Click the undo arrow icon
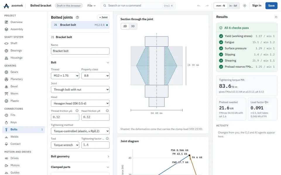 coord(199,6)
